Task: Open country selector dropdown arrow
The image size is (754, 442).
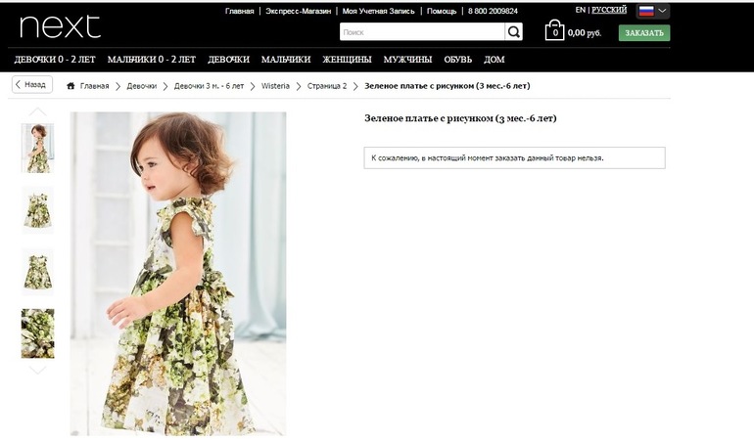Action: (x=663, y=11)
